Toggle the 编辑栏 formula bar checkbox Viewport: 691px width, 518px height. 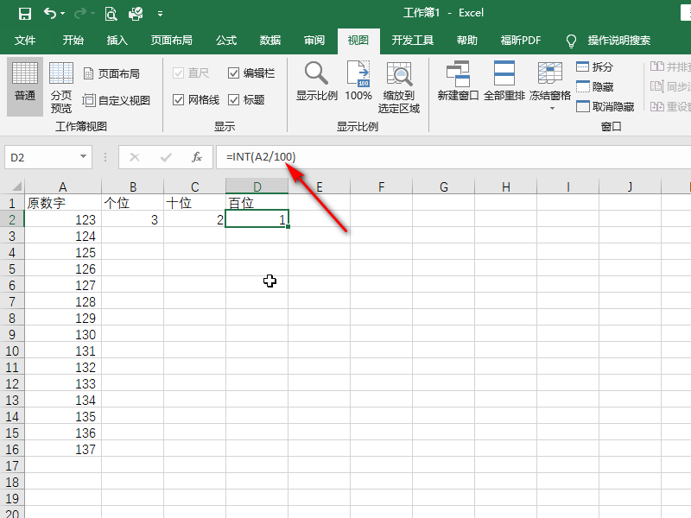(x=233, y=73)
